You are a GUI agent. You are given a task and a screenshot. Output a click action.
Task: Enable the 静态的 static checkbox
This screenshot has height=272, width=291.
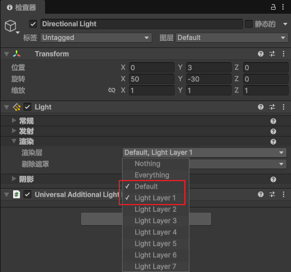[x=249, y=24]
